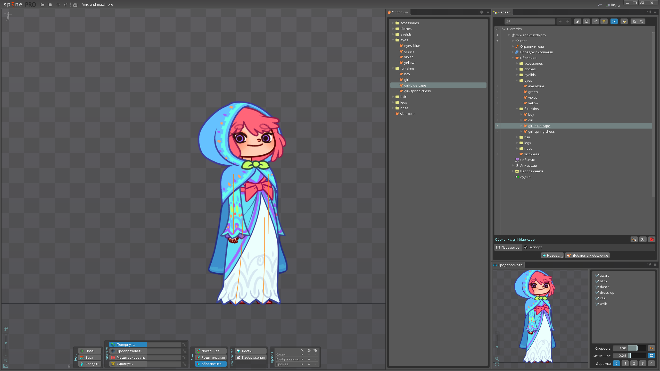Screen dimensions: 660x371
Task: Adjust the Скорость speed slider
Action: click(637, 348)
